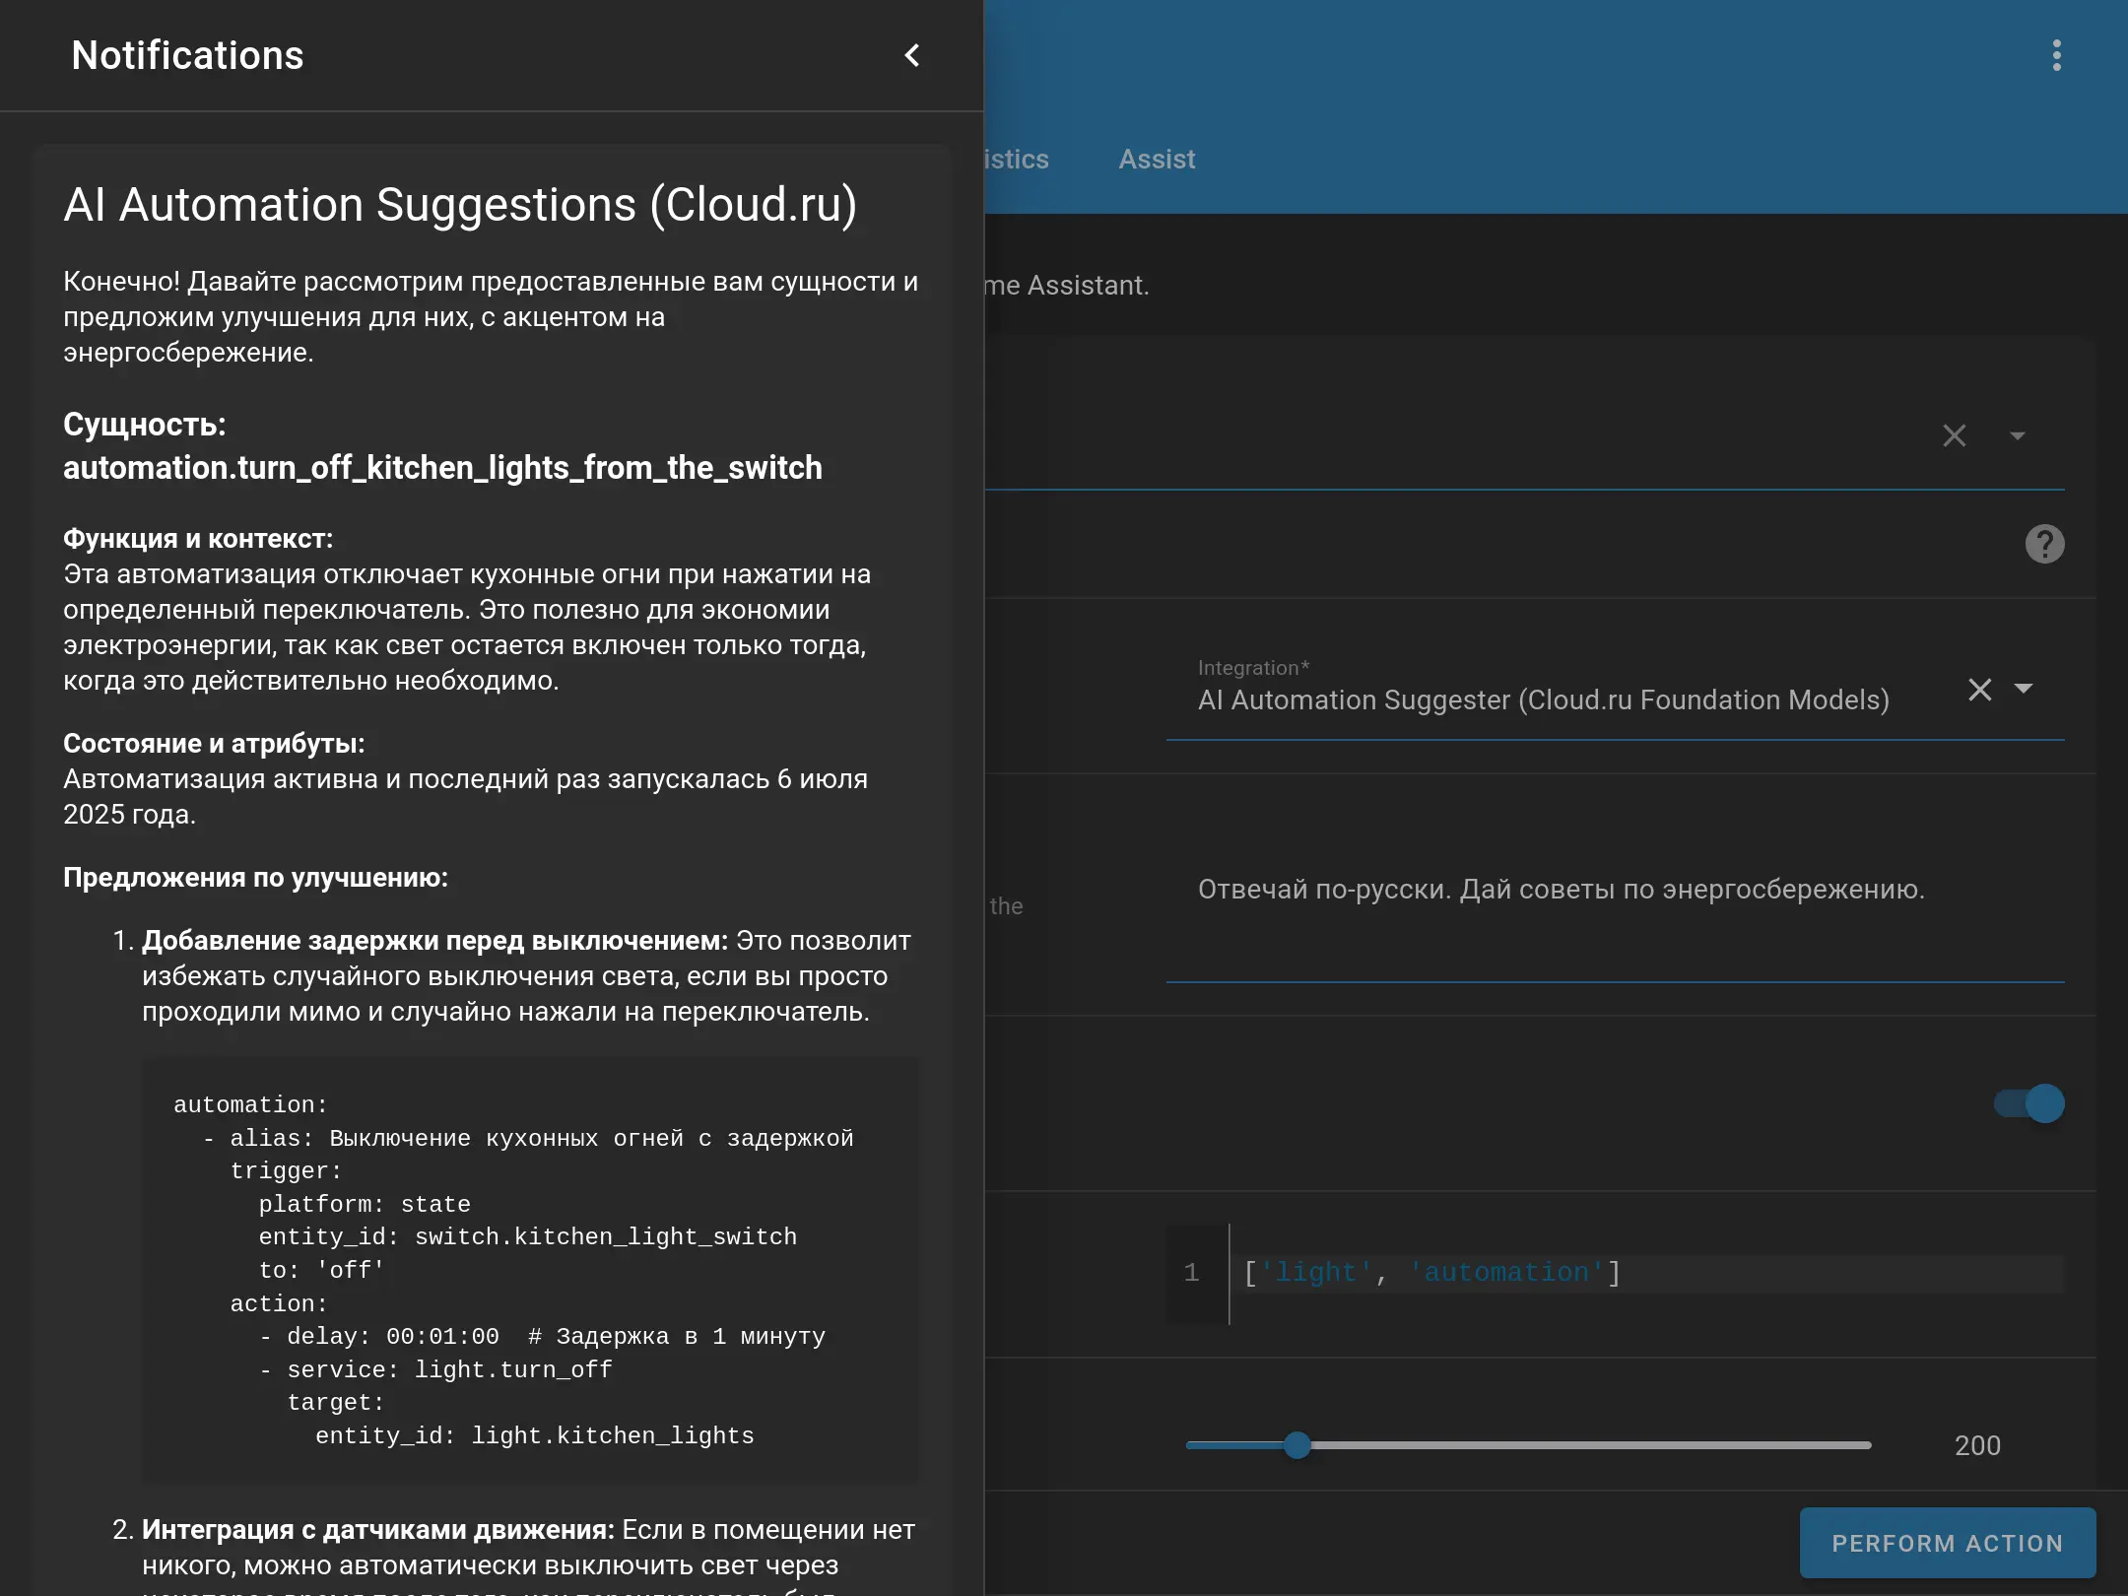Click the 'Состояние и атрибуты:' heading
Screen dimensions: 2128x1596
[214, 744]
